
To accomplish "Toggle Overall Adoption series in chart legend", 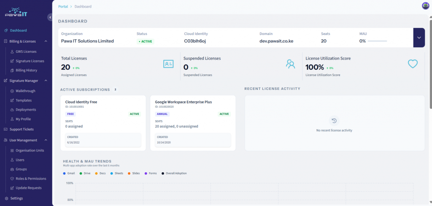I will pyautogui.click(x=174, y=173).
